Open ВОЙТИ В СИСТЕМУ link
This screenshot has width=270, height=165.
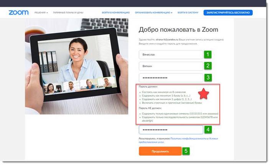[x=188, y=13]
